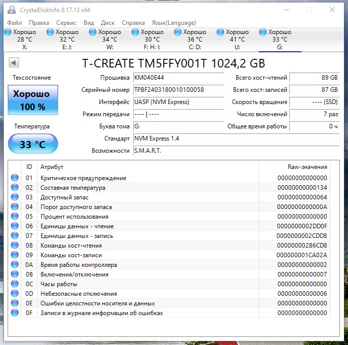
Task: Click status orb of attribute 08
Action: (x=15, y=245)
